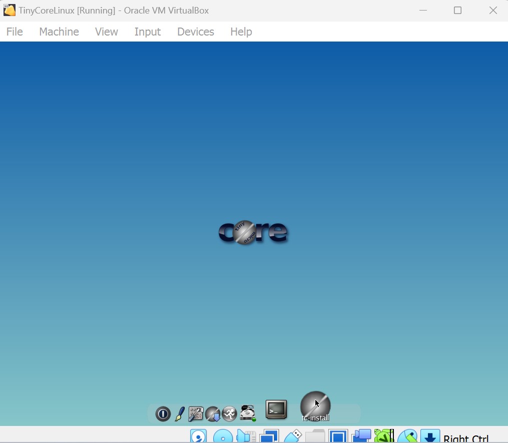508x443 pixels.
Task: Open the Editor pen icon in the dock
Action: (x=180, y=414)
